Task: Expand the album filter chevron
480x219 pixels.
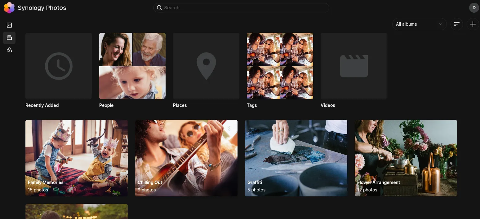Action: click(x=440, y=24)
